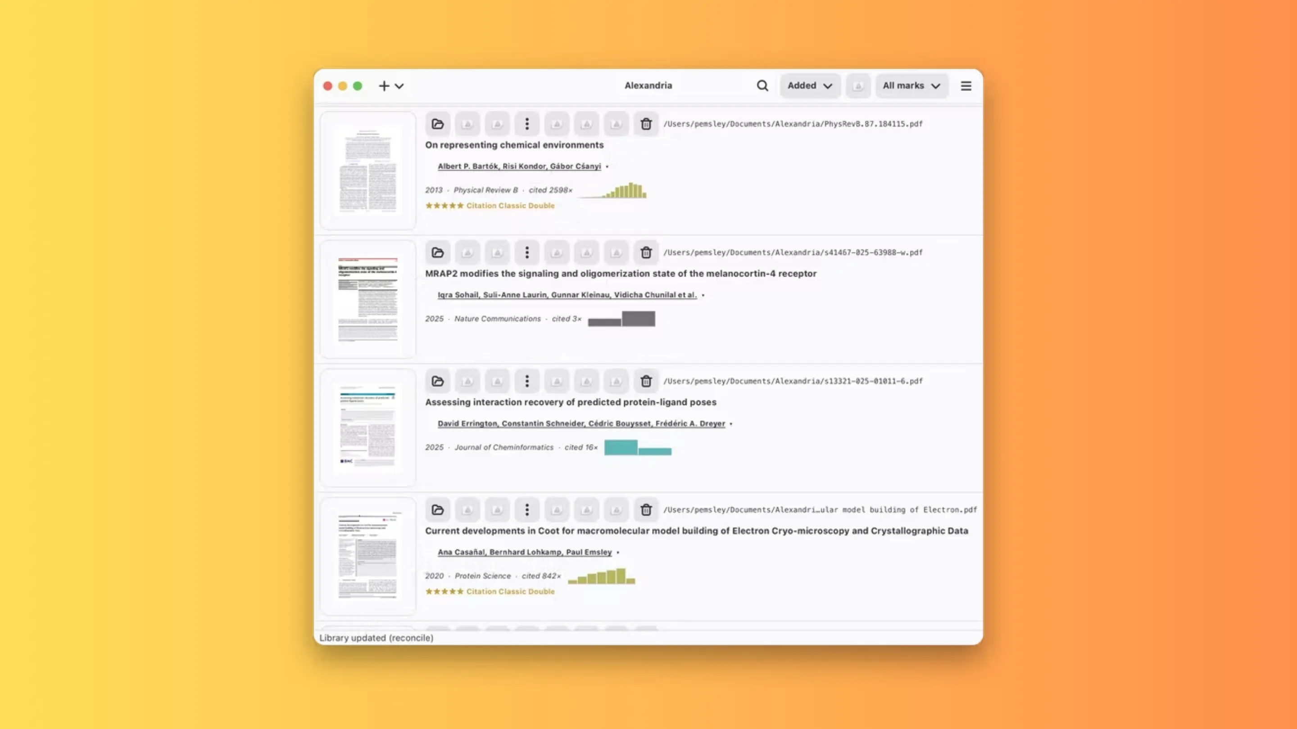Open thumbnail of On representing chemical environments PDF
Screen dimensions: 1297x729
coord(368,171)
